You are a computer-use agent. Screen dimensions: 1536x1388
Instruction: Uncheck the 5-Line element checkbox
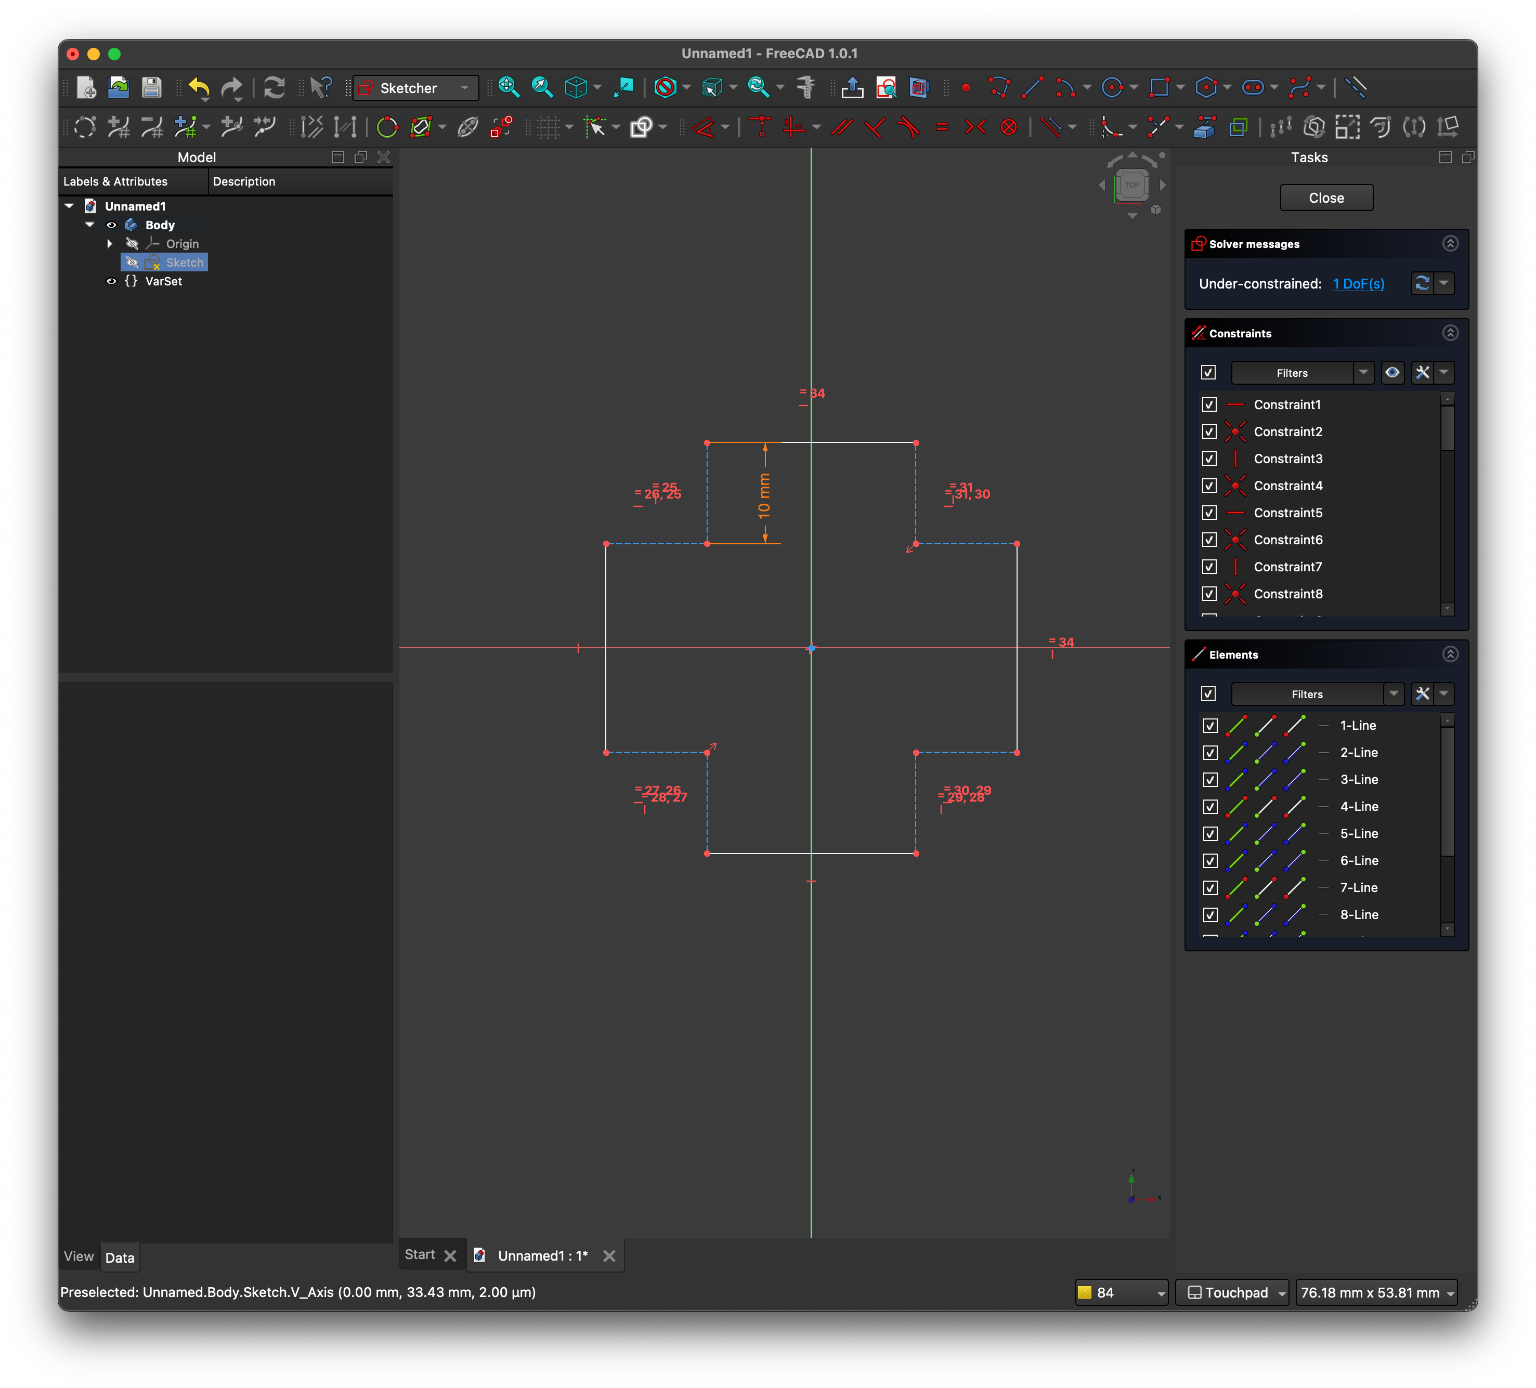tap(1210, 833)
